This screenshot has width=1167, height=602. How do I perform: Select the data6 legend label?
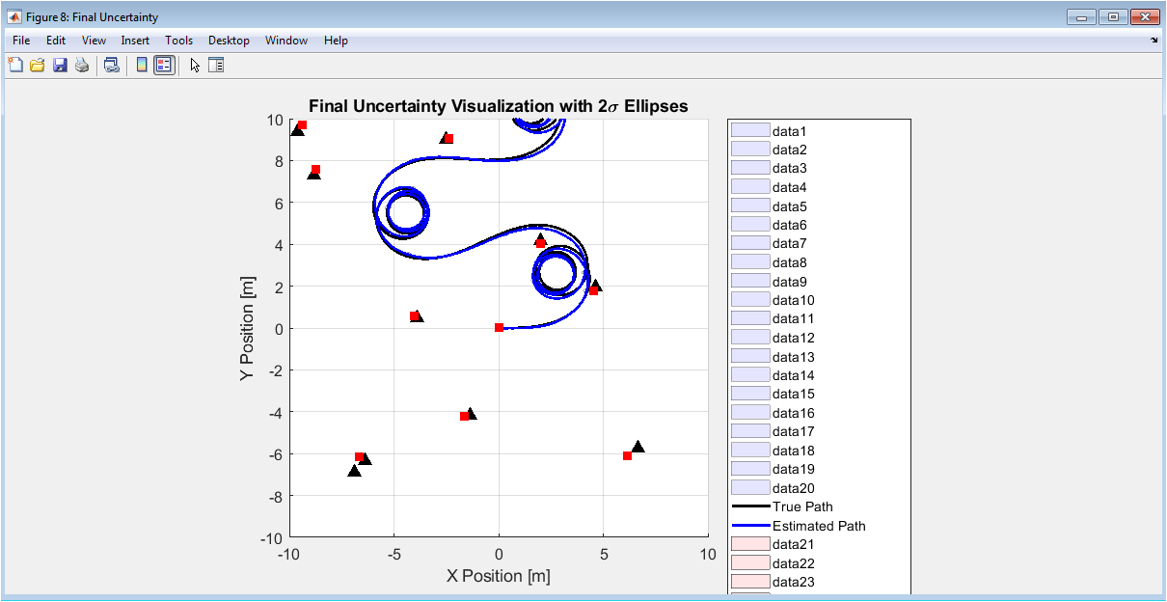(790, 225)
